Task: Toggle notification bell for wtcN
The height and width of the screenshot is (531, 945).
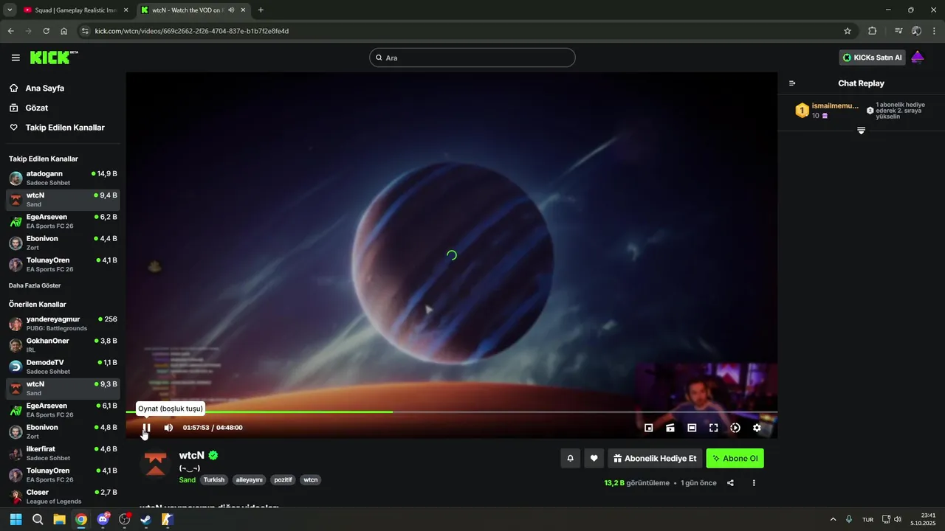Action: (x=570, y=458)
